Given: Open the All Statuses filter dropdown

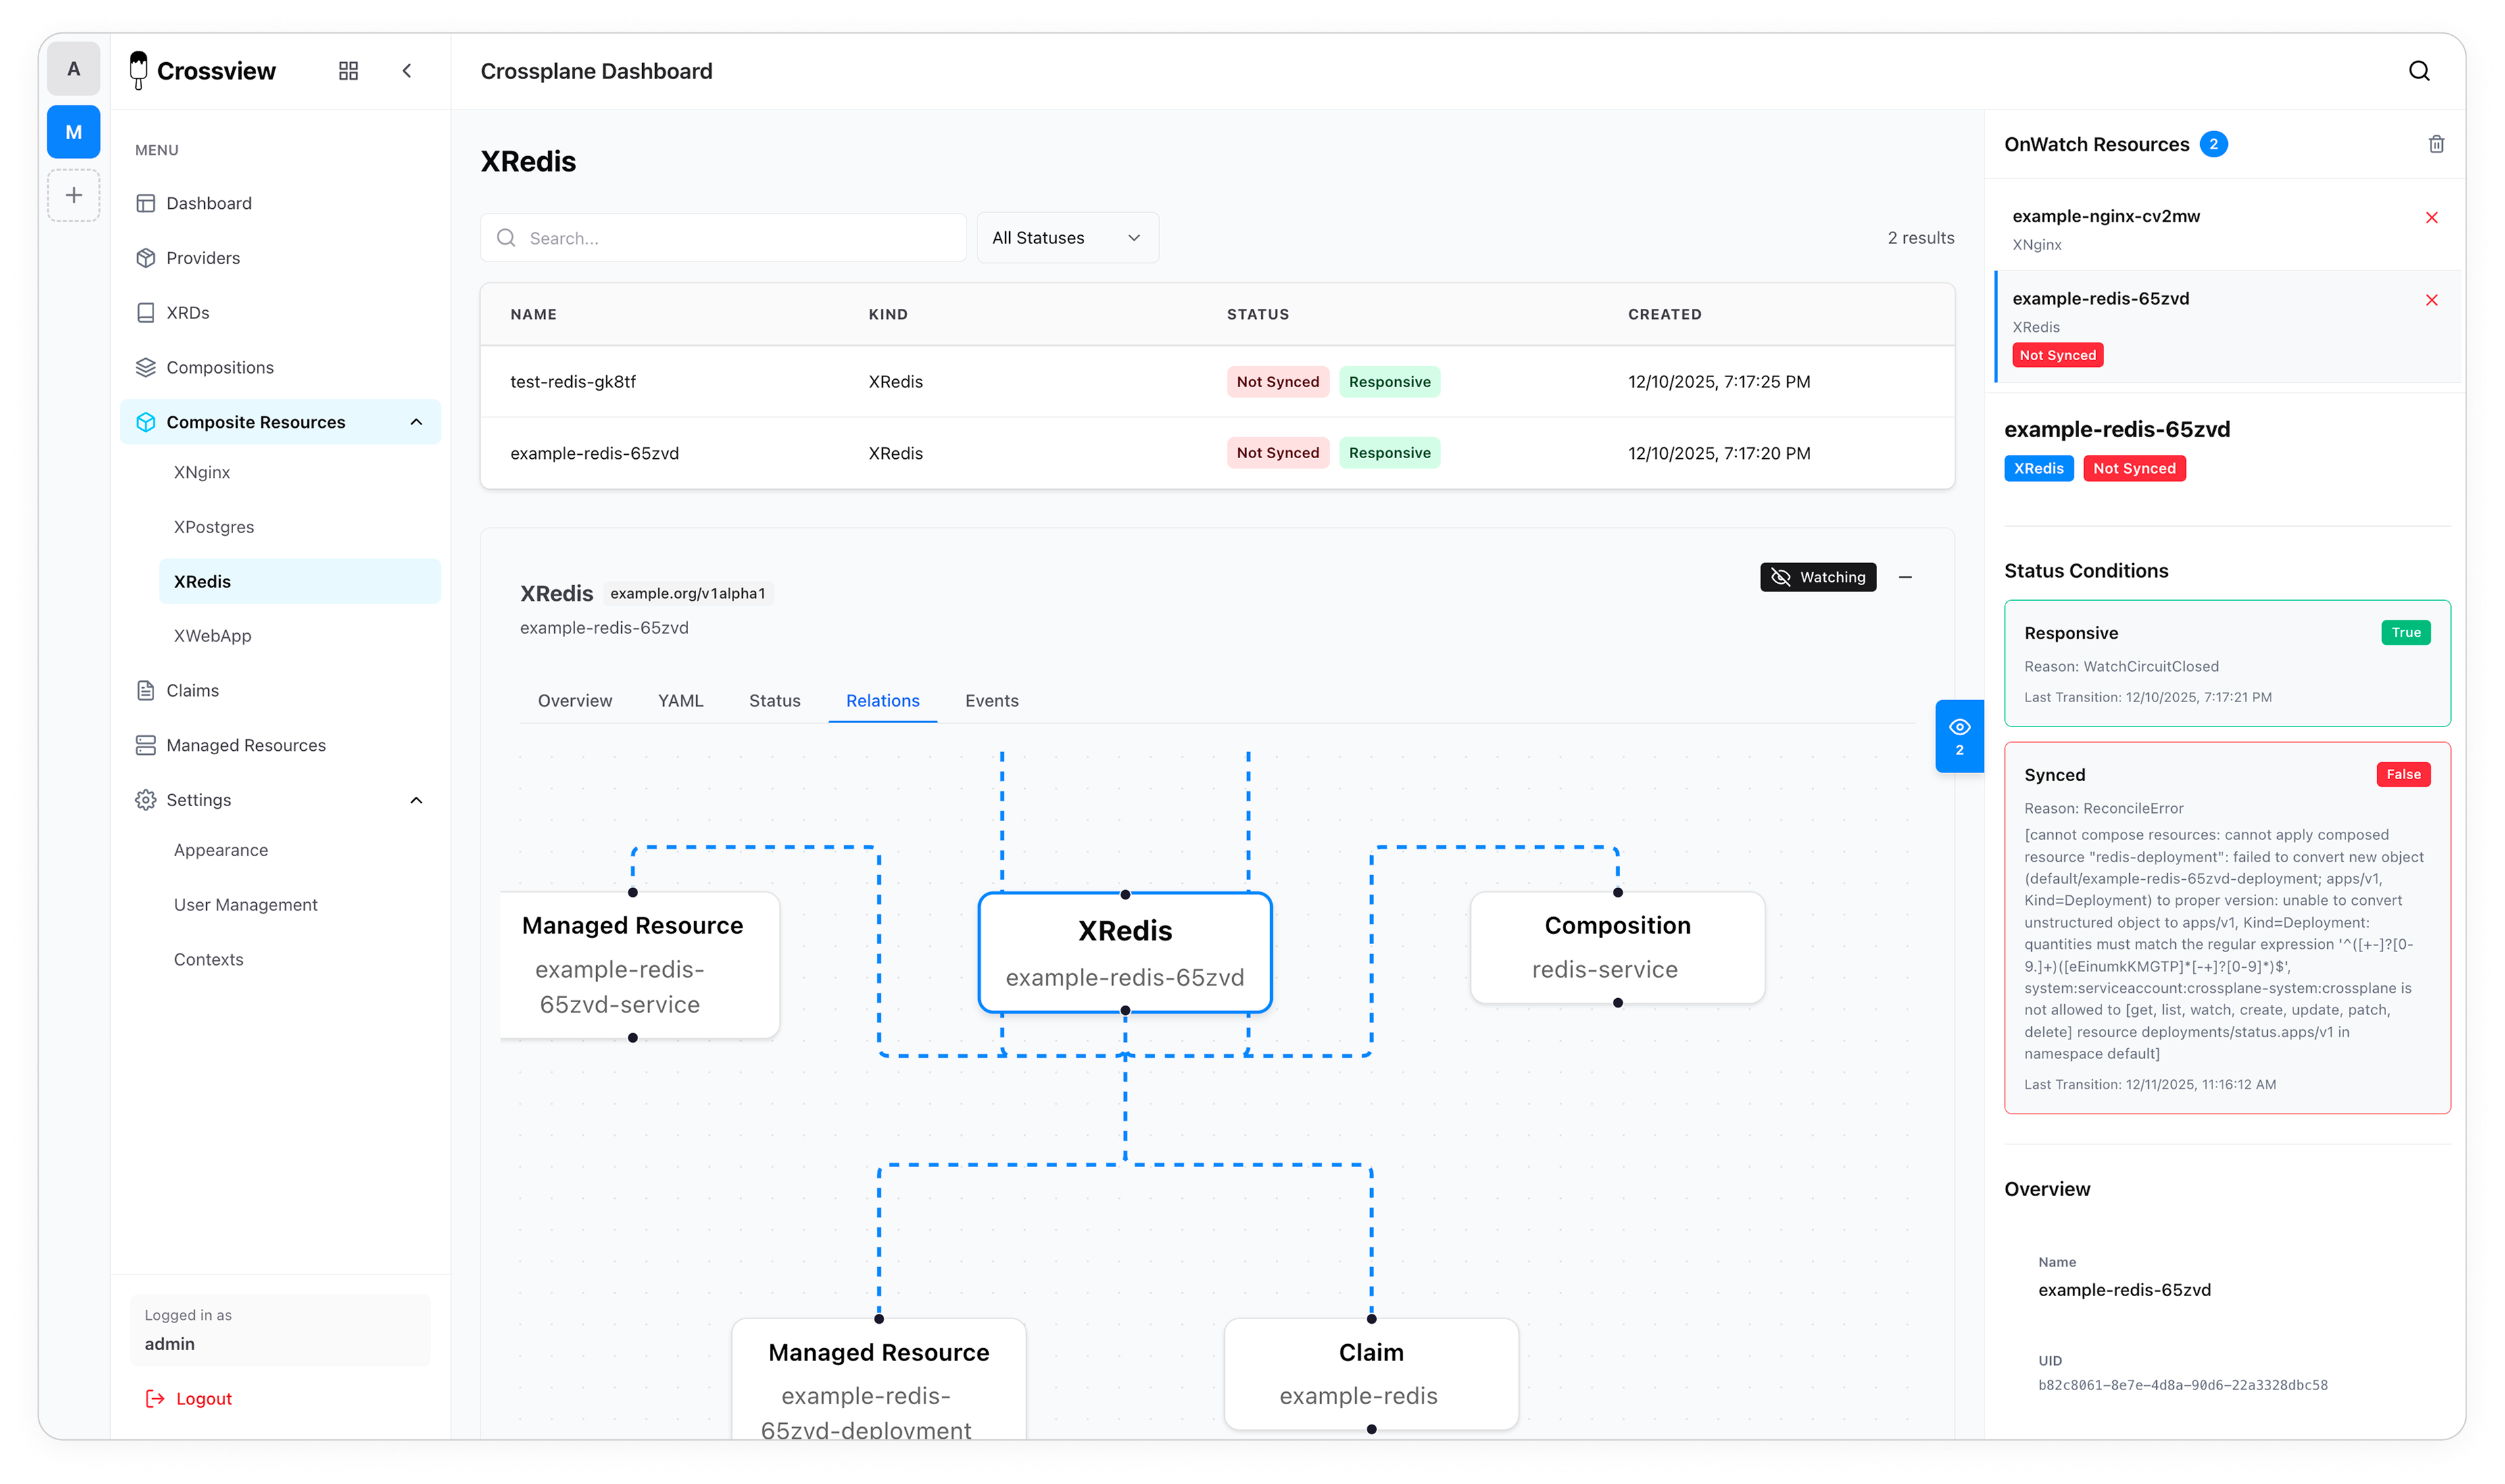Looking at the screenshot, I should coord(1066,237).
